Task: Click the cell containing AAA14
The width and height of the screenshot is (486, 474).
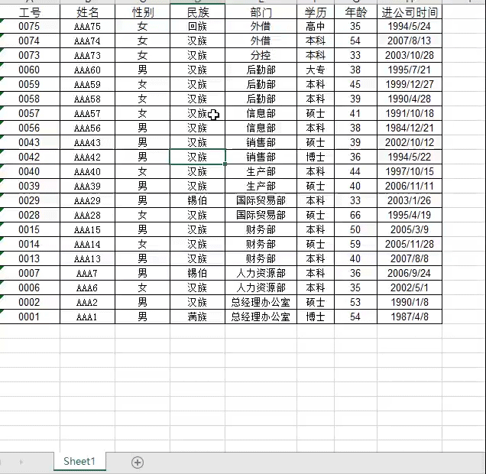Action: [87, 245]
